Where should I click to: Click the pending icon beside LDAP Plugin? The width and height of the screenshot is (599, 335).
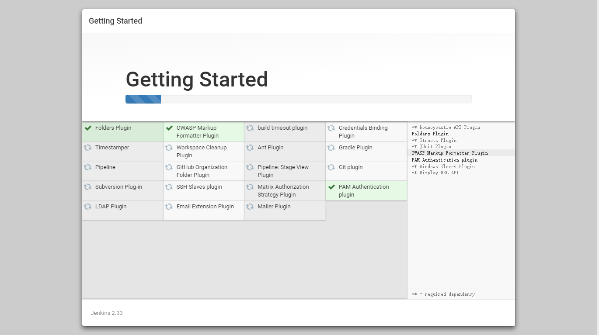tap(88, 207)
